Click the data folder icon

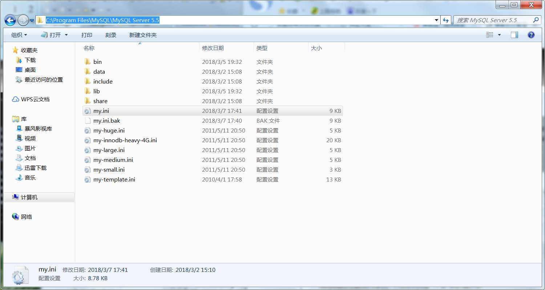[x=87, y=72]
